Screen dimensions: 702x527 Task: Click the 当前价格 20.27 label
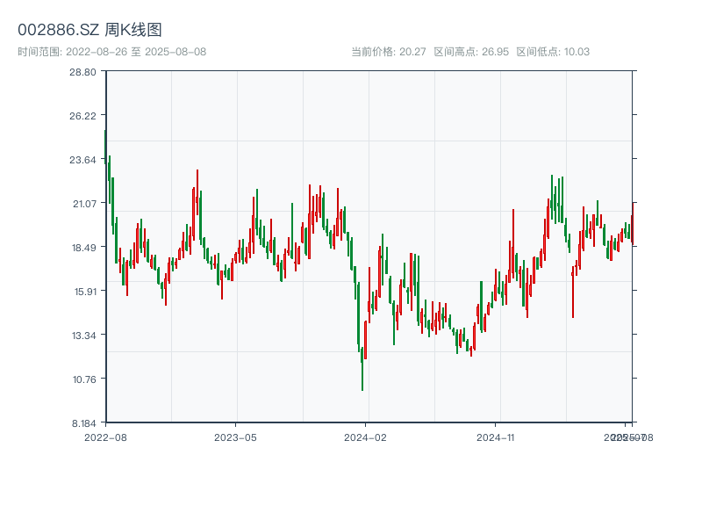click(389, 52)
